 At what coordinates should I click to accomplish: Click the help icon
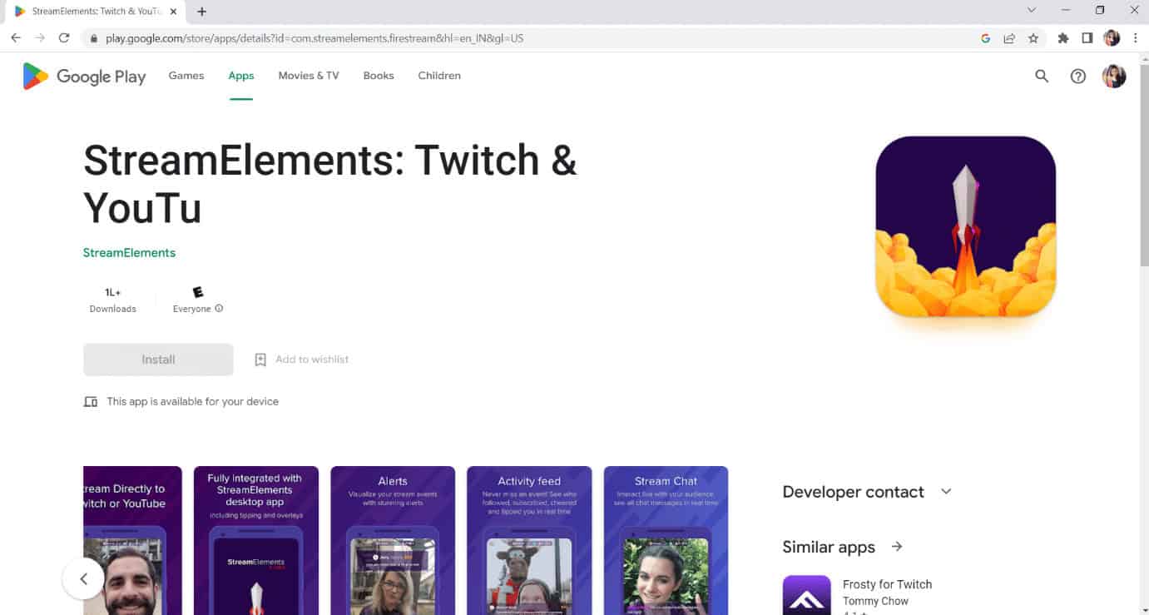pos(1078,76)
